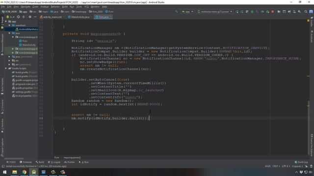Click the Sync Project with Gradle icon
This screenshot has height=176, width=314.
pyautogui.click(x=289, y=12)
